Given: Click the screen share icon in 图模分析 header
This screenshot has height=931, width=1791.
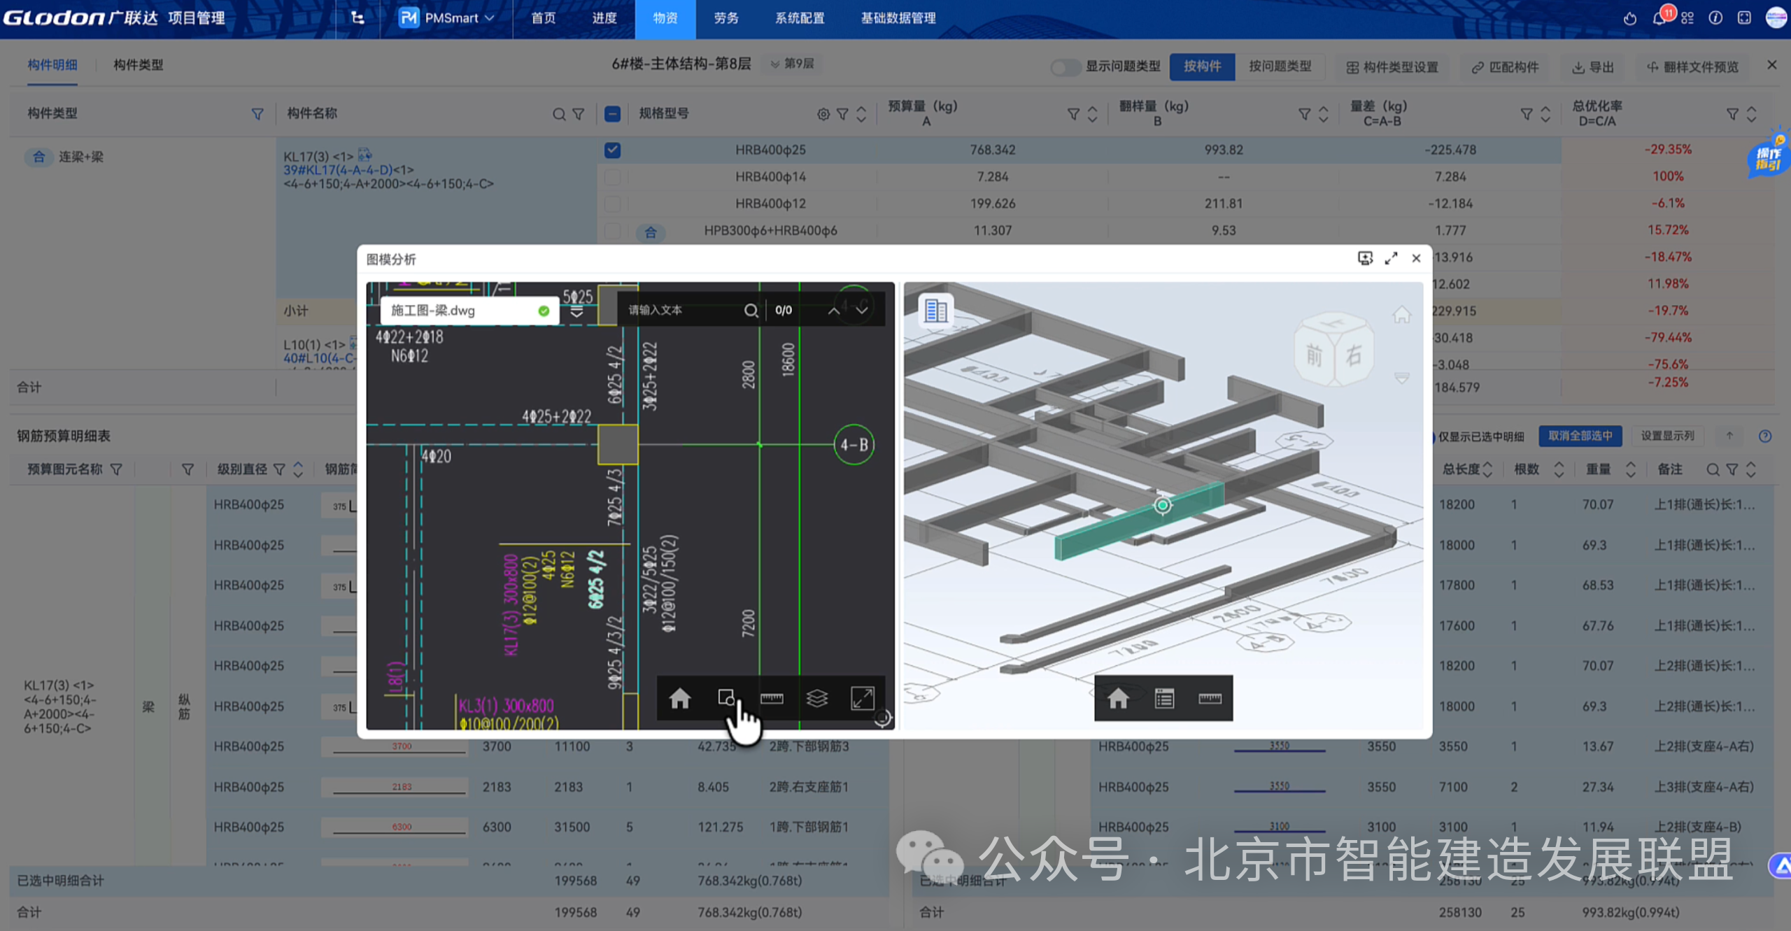Looking at the screenshot, I should [x=1365, y=258].
